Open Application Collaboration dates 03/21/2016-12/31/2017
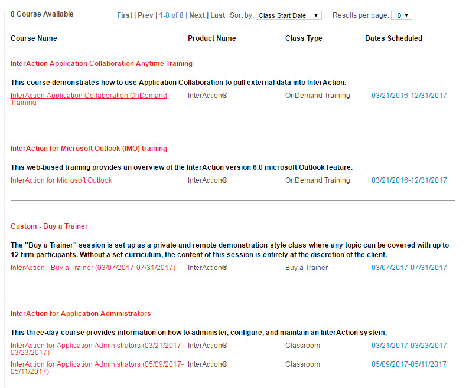The height and width of the screenshot is (388, 469). [x=409, y=96]
